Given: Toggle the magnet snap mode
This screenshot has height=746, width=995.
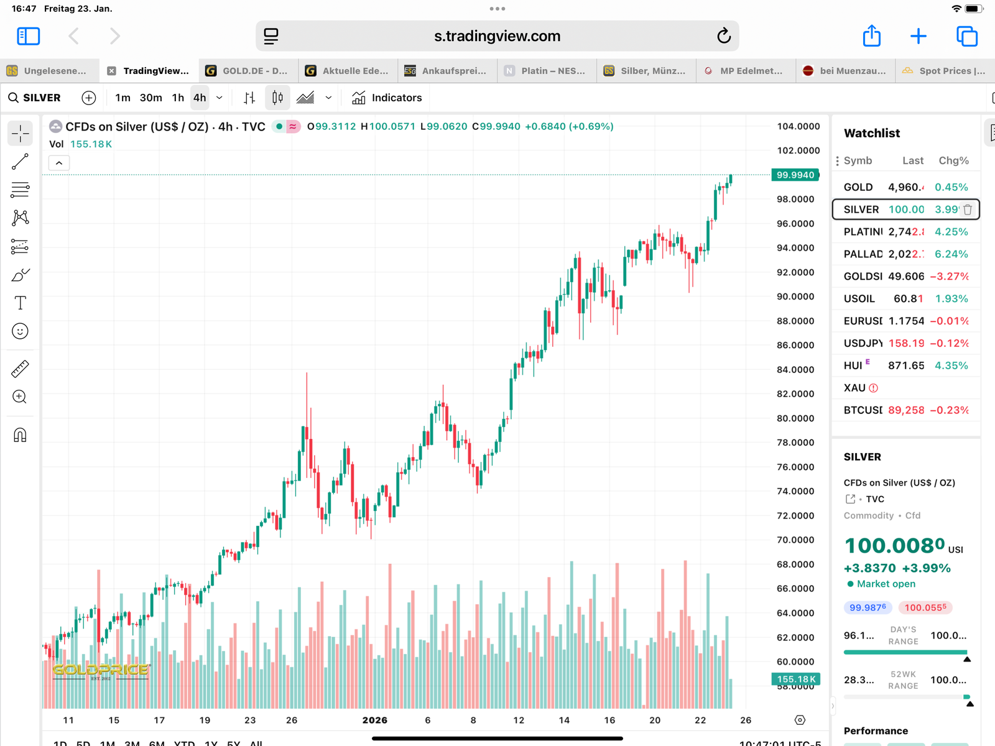Looking at the screenshot, I should 20,435.
